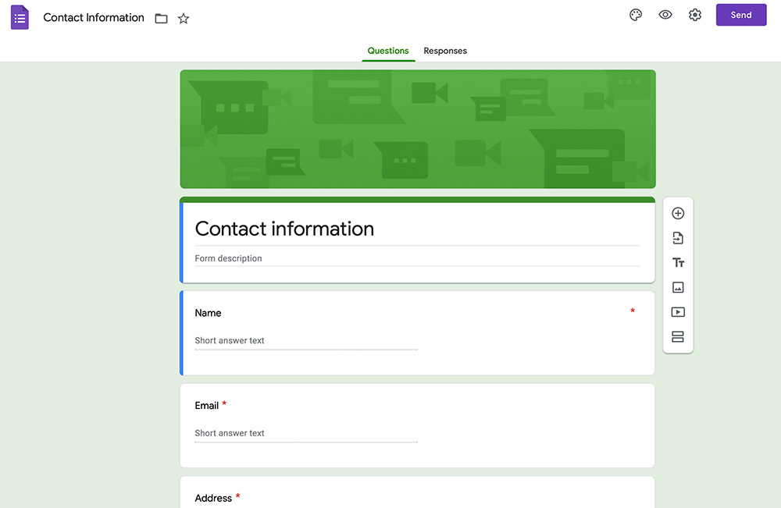Preview the form with eye icon

[x=665, y=15]
